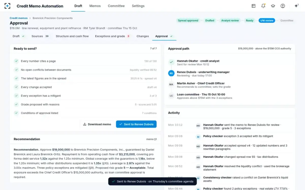Click the Credit Memo Automation logo icon
Viewport: 305px width, 190px height.
(7, 6)
